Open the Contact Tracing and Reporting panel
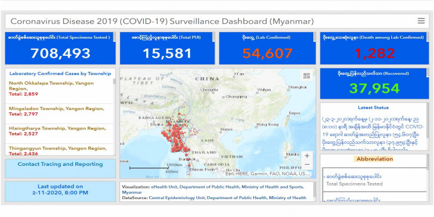 point(60,168)
